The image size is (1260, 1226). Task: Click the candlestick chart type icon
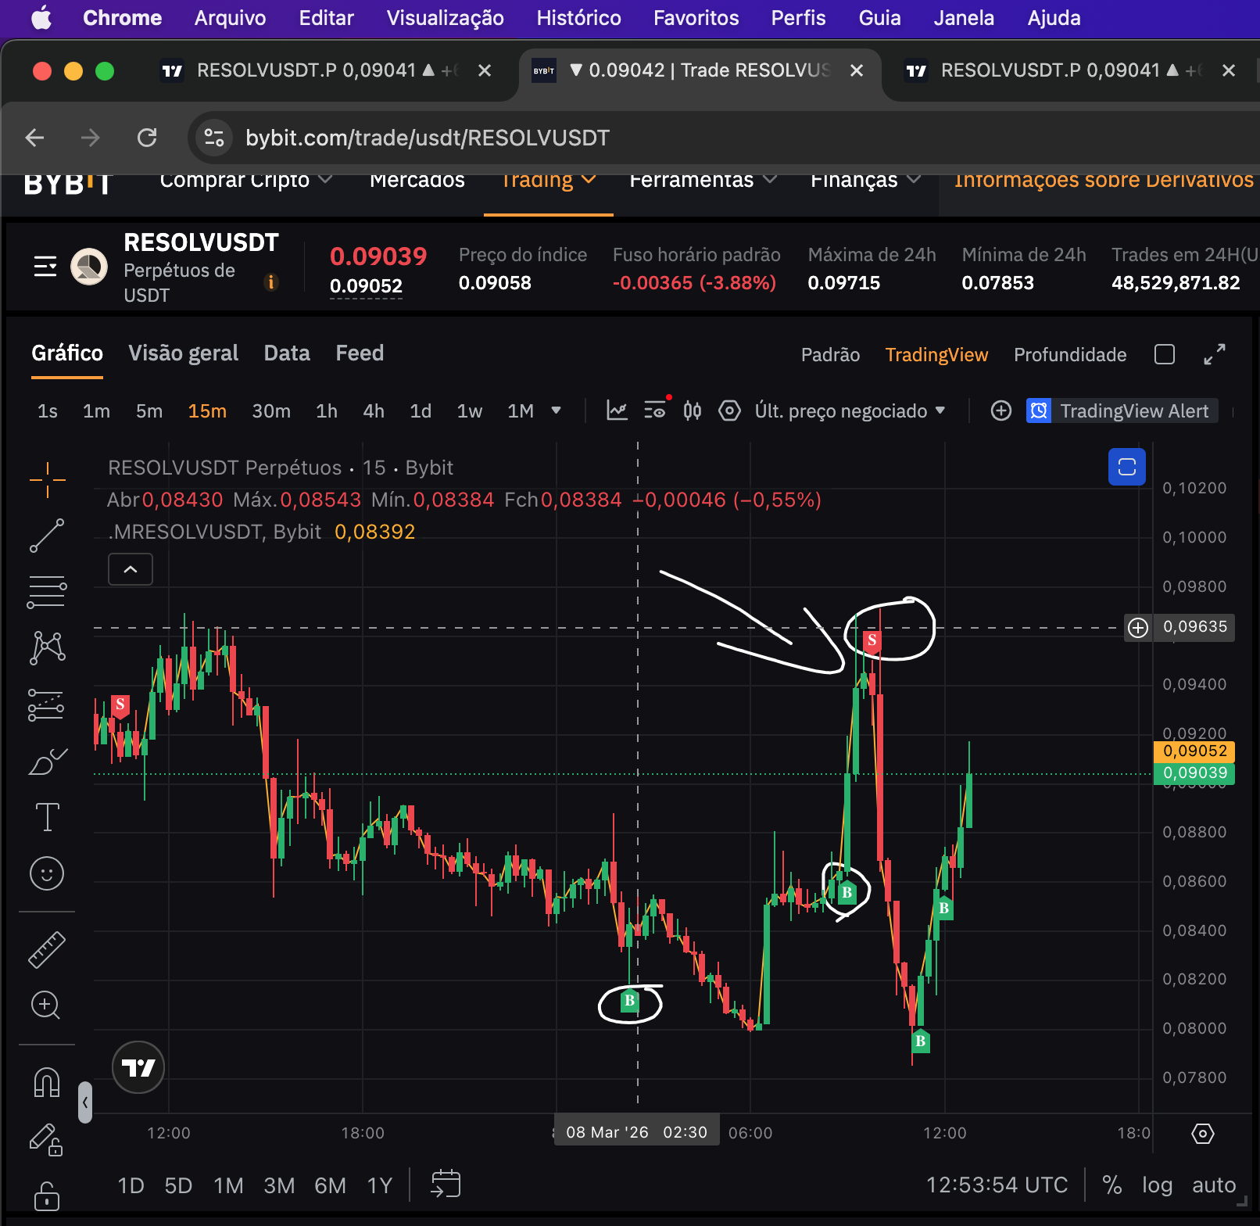[692, 410]
